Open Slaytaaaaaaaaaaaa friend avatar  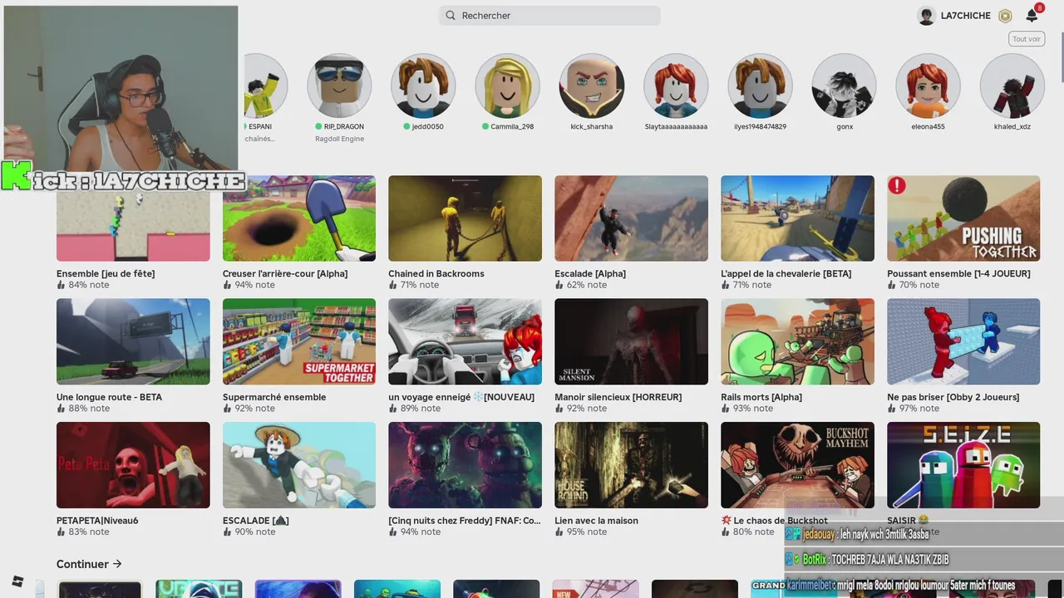click(x=676, y=86)
